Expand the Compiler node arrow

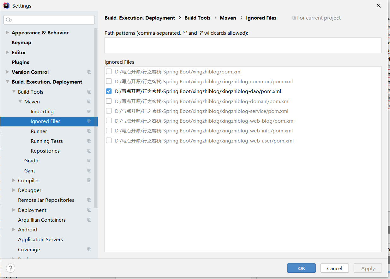click(14, 180)
